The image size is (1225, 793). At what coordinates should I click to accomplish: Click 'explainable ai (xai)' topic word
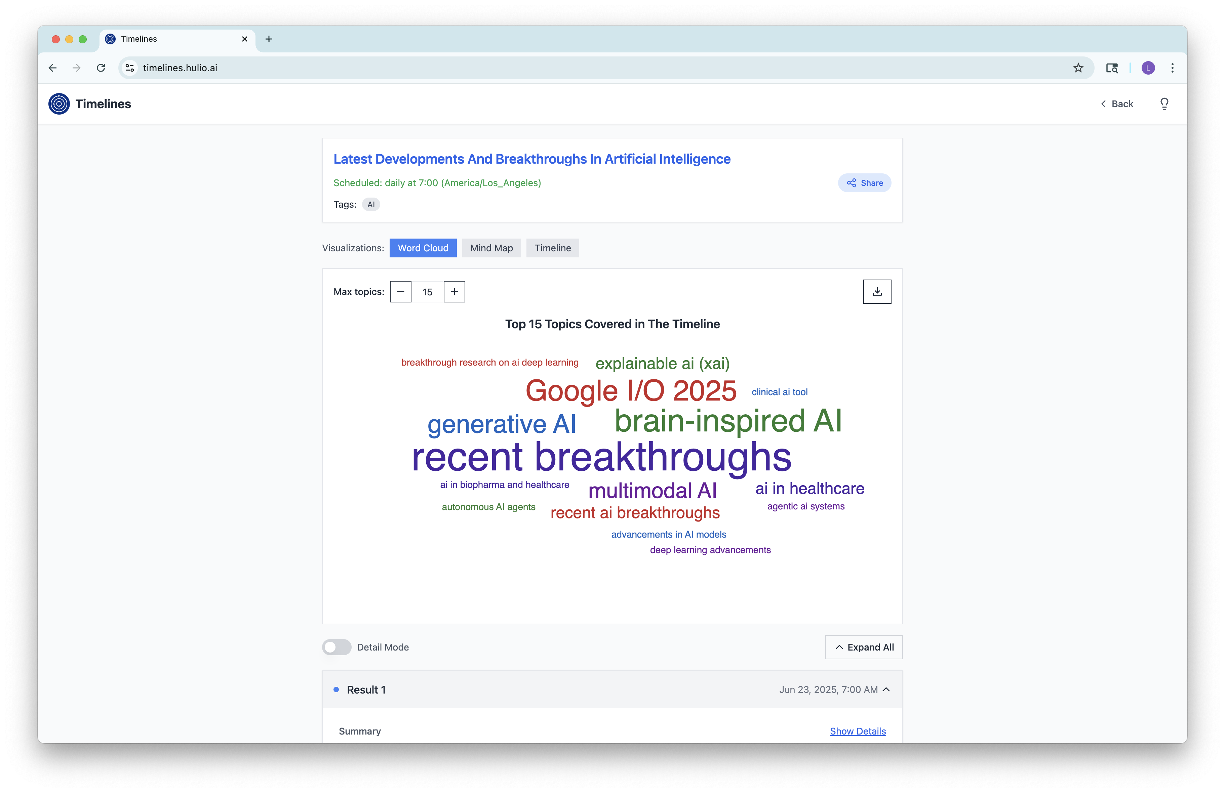663,363
